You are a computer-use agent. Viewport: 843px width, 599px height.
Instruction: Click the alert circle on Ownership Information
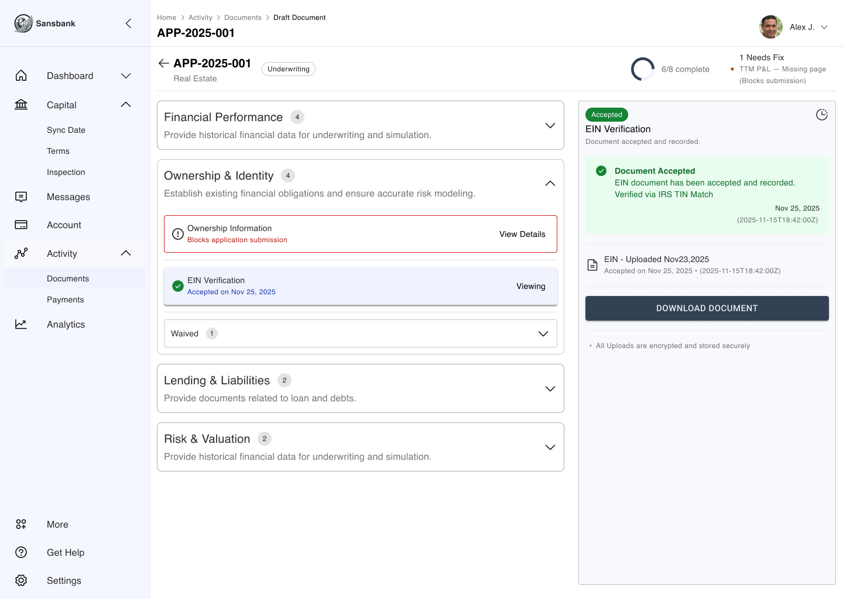click(178, 233)
